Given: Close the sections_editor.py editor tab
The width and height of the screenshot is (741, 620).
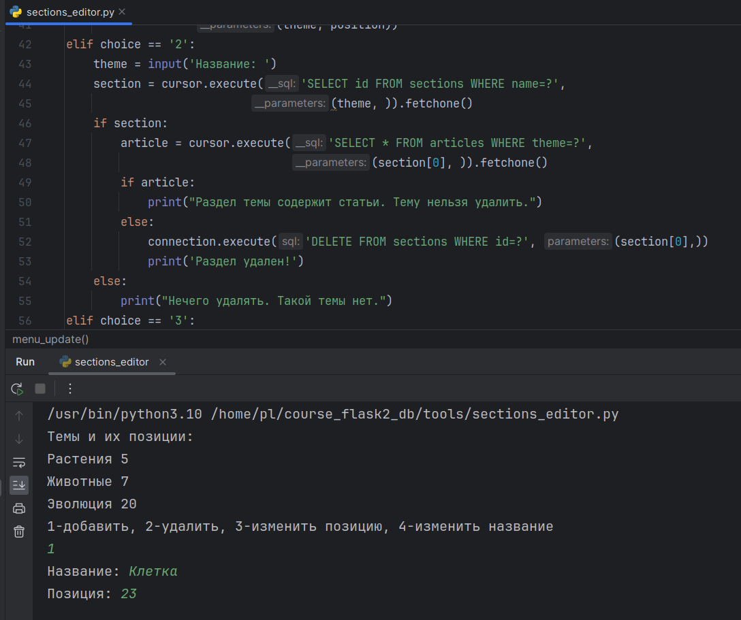Looking at the screenshot, I should pos(122,12).
